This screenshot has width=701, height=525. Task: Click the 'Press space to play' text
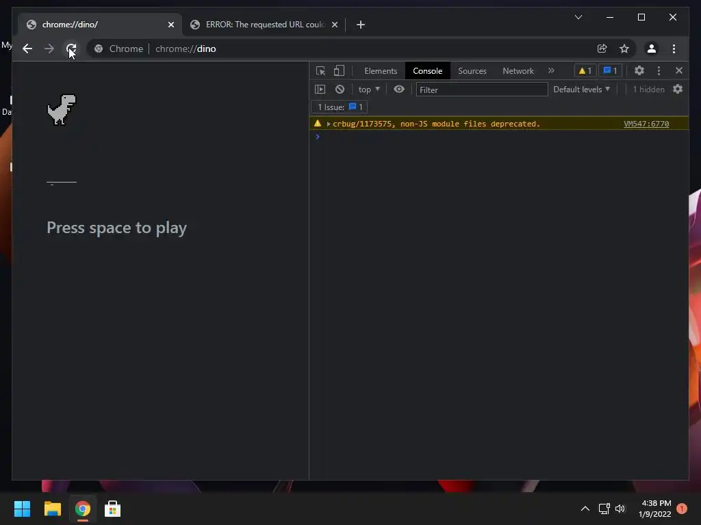pos(116,228)
